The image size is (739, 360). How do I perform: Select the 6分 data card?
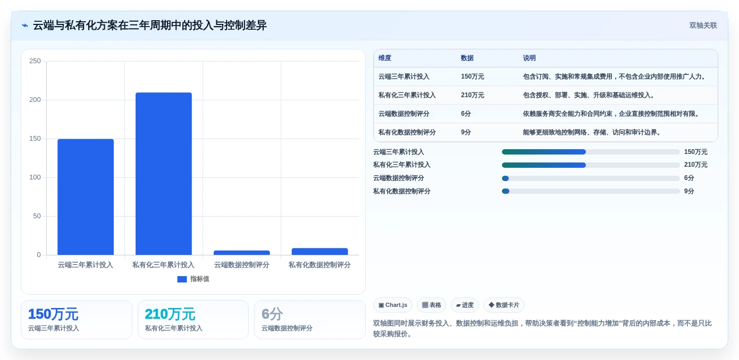[310, 320]
